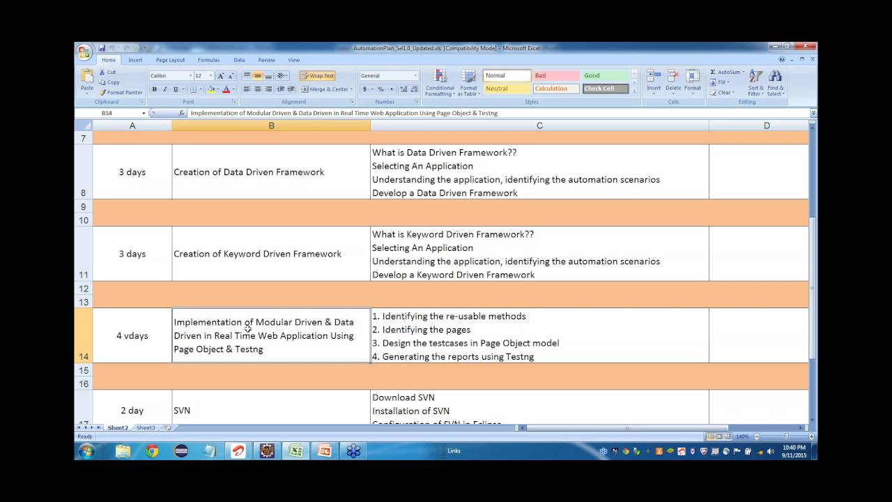Open the Clear dropdown in Editing
892x502 pixels.
coord(722,93)
